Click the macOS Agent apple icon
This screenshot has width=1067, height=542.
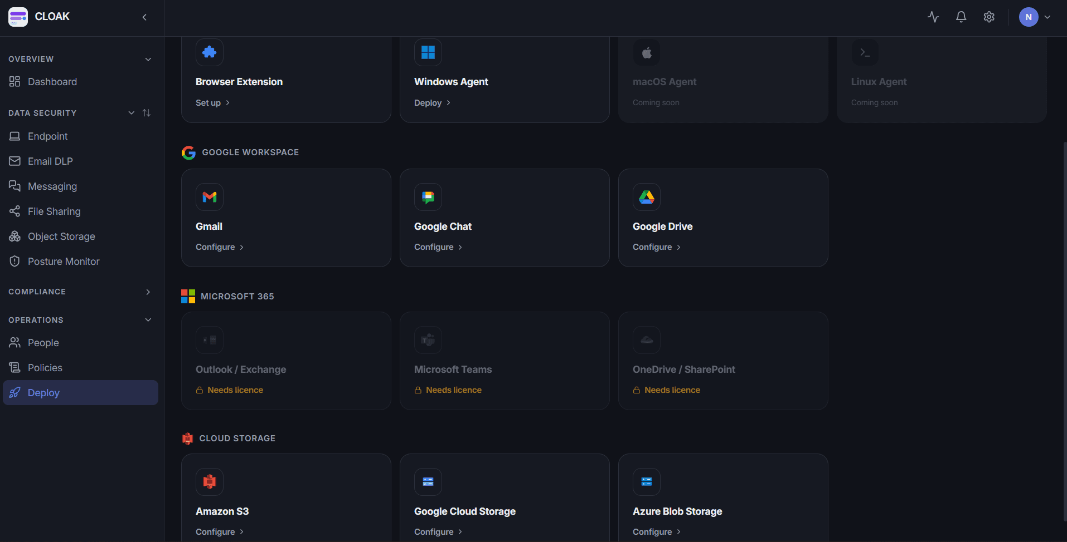(647, 52)
